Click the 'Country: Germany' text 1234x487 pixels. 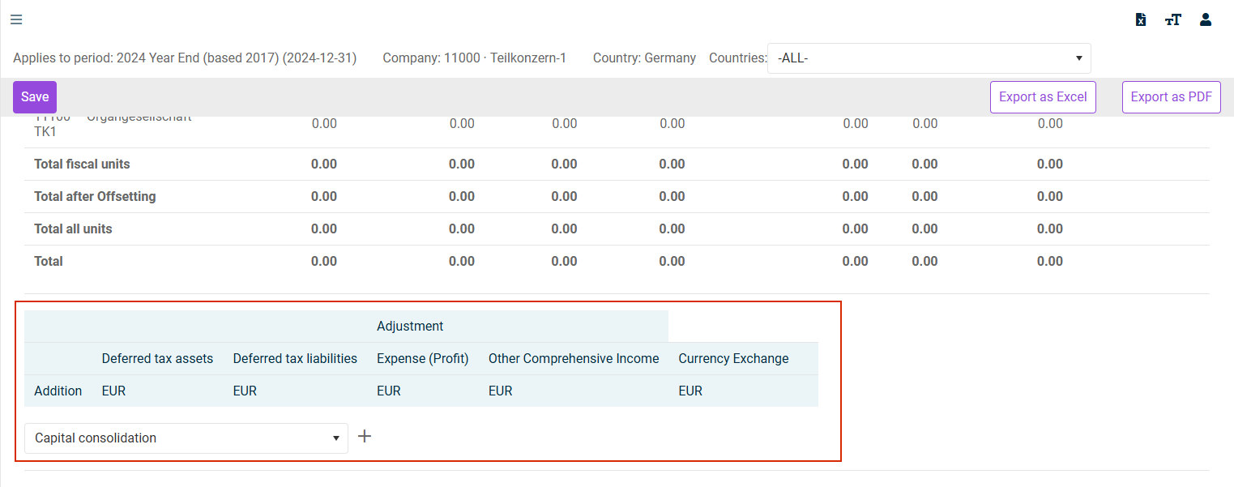[644, 58]
